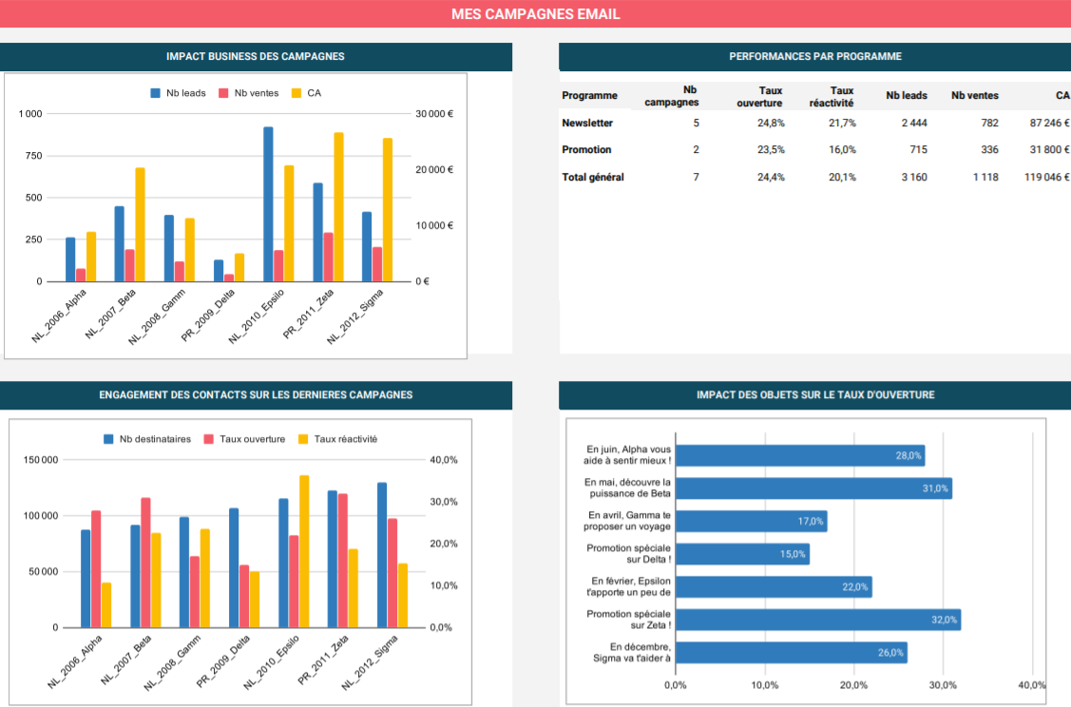The height and width of the screenshot is (707, 1071).
Task: Click the 150 000 left axis value
Action: point(41,460)
